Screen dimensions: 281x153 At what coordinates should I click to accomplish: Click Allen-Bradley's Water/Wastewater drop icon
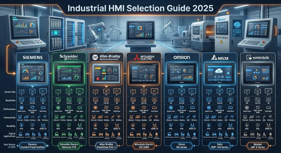119,134
